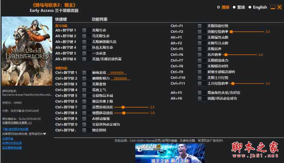Image resolution: width=284 pixels, height=163 pixels.
Task: Enable 交易物品不减 checkbox
Action: [84, 96]
